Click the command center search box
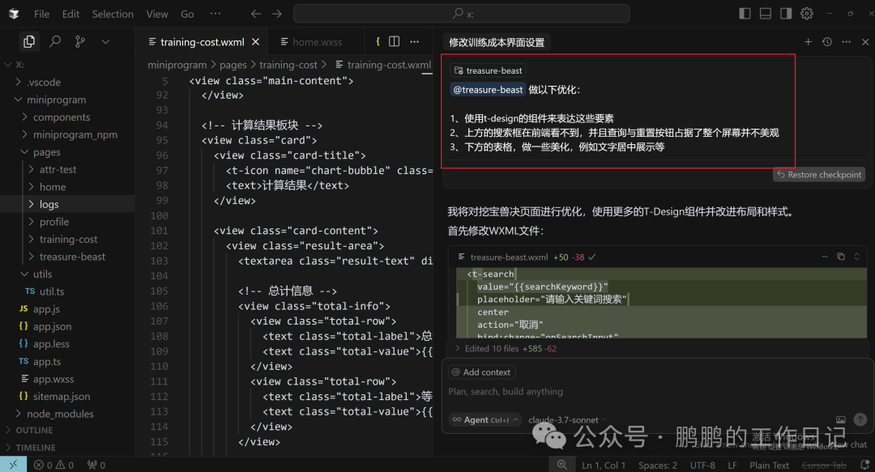Viewport: 875px width, 472px height. 462,14
